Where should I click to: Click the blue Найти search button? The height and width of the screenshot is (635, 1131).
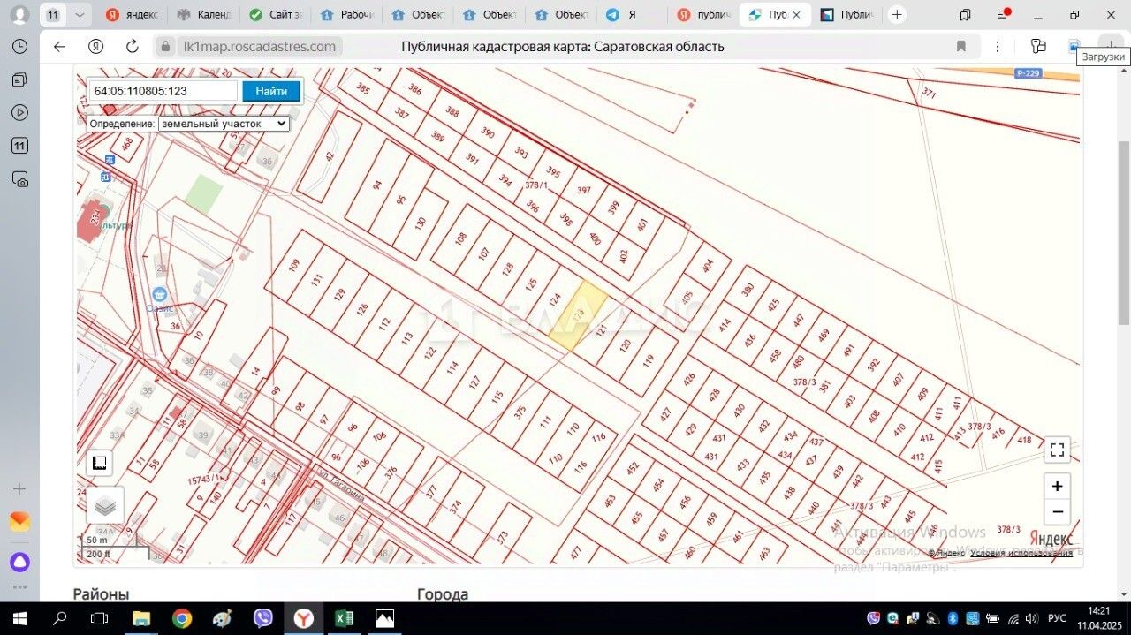pos(271,91)
